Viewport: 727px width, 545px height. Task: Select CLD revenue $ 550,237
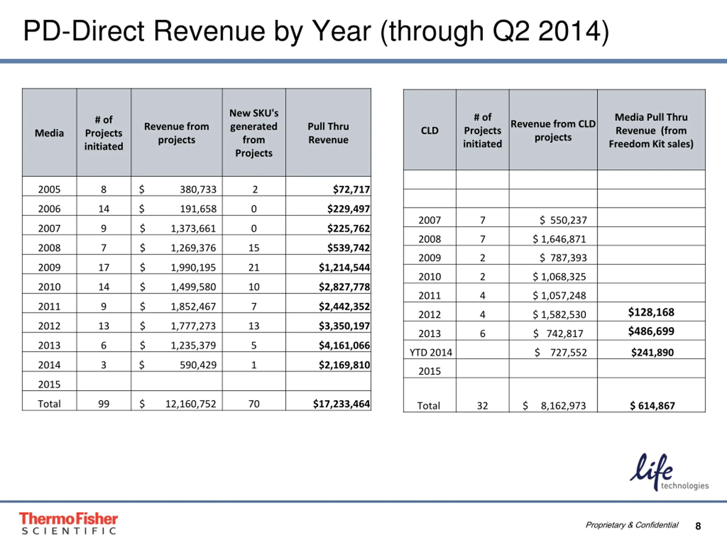tap(563, 220)
